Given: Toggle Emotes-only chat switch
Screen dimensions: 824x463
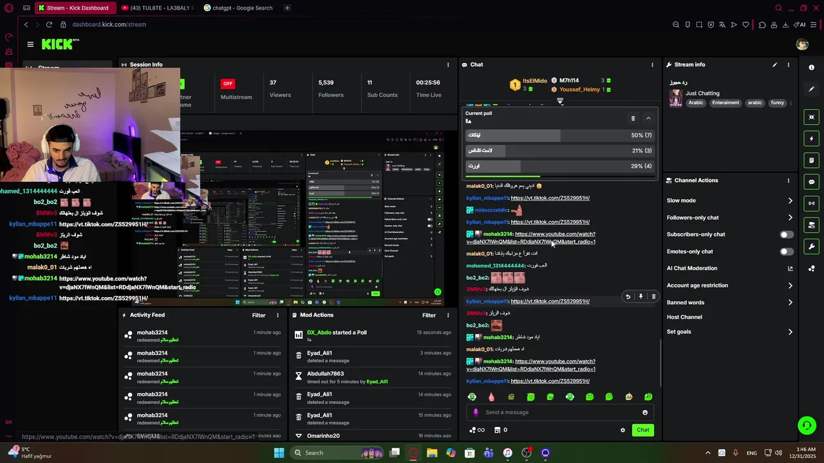Looking at the screenshot, I should click(787, 251).
